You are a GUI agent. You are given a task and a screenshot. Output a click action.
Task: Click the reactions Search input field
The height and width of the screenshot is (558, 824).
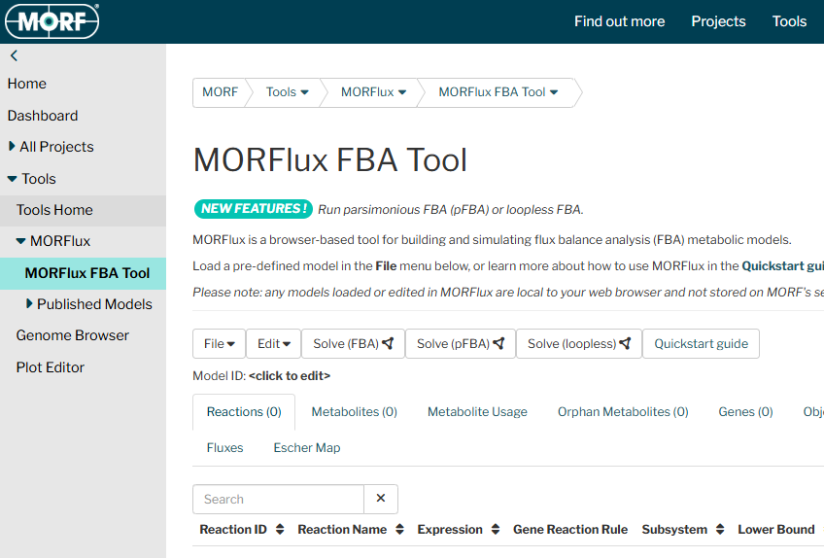pyautogui.click(x=278, y=499)
